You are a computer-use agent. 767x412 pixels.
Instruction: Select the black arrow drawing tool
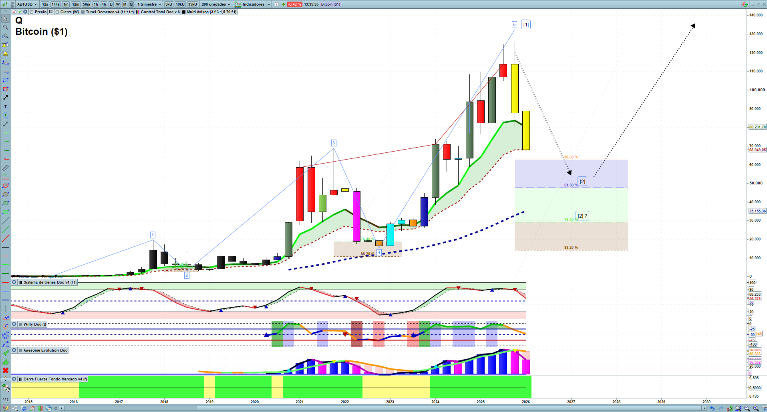click(6, 98)
